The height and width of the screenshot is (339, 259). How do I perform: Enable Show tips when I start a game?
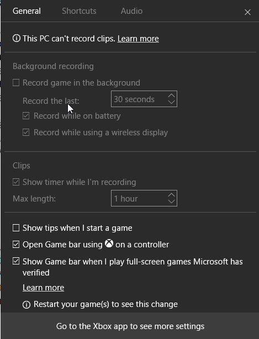coord(16,227)
